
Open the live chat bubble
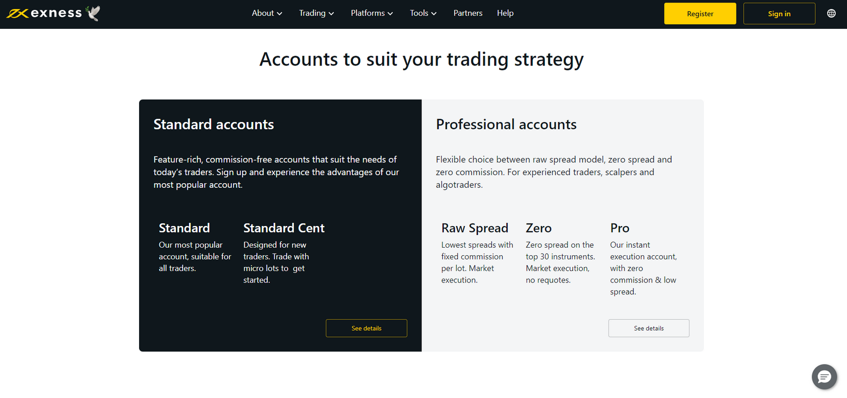tap(824, 377)
